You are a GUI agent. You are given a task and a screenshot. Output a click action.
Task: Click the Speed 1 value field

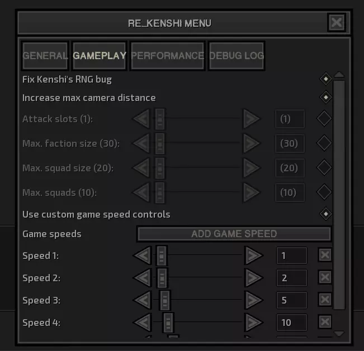click(x=291, y=256)
